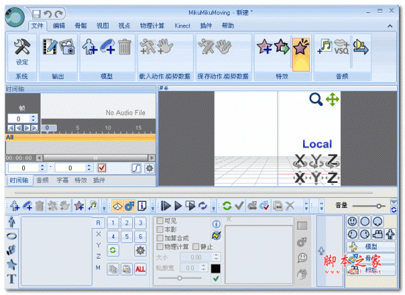
Task: Click the timeline horizontal scrollbar
Action: point(96,157)
